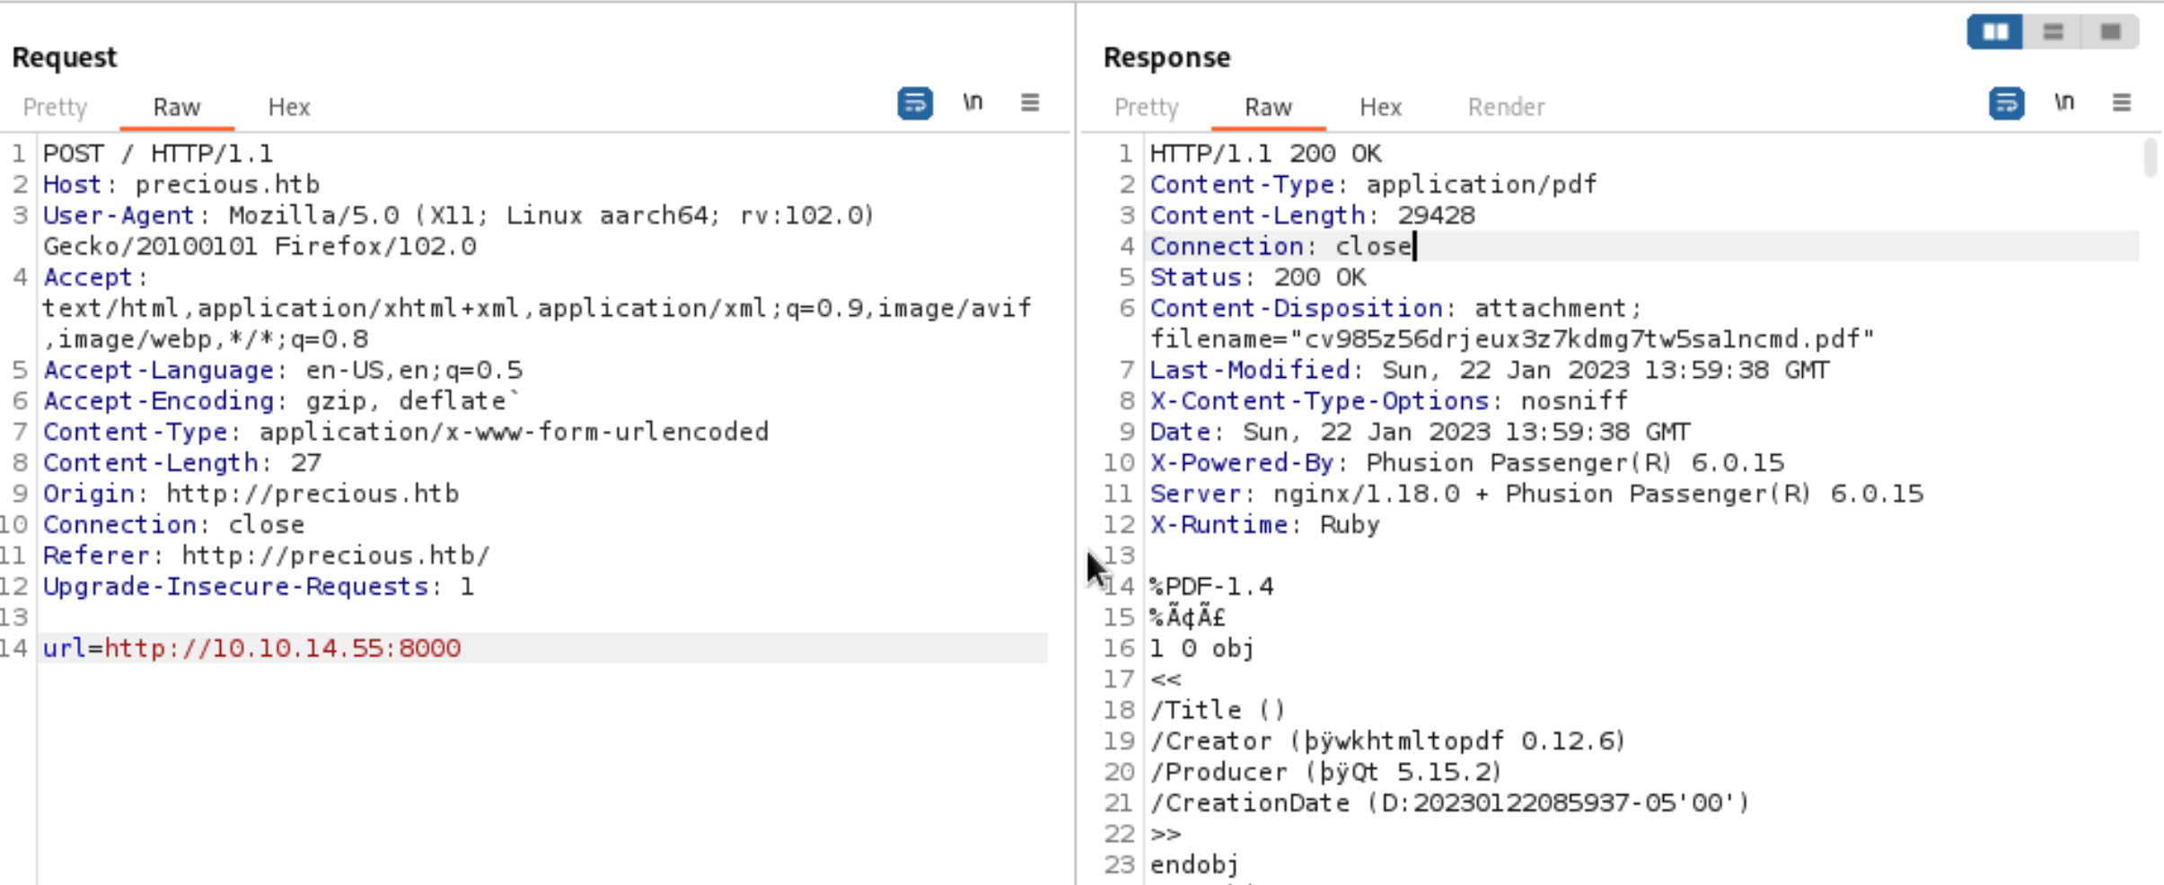Click the X-Powered-By Phusion Passenger header
Screen dimensions: 2164x885
click(1466, 463)
